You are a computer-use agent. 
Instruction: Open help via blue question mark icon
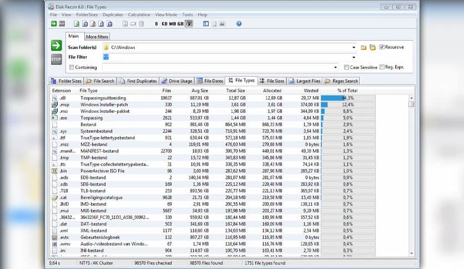click(239, 24)
